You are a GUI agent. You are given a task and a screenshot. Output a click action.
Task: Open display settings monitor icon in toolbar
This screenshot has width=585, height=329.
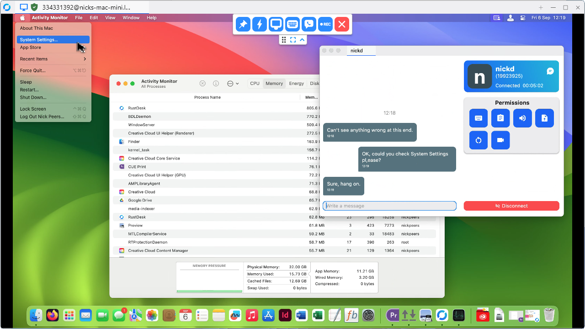point(276,24)
